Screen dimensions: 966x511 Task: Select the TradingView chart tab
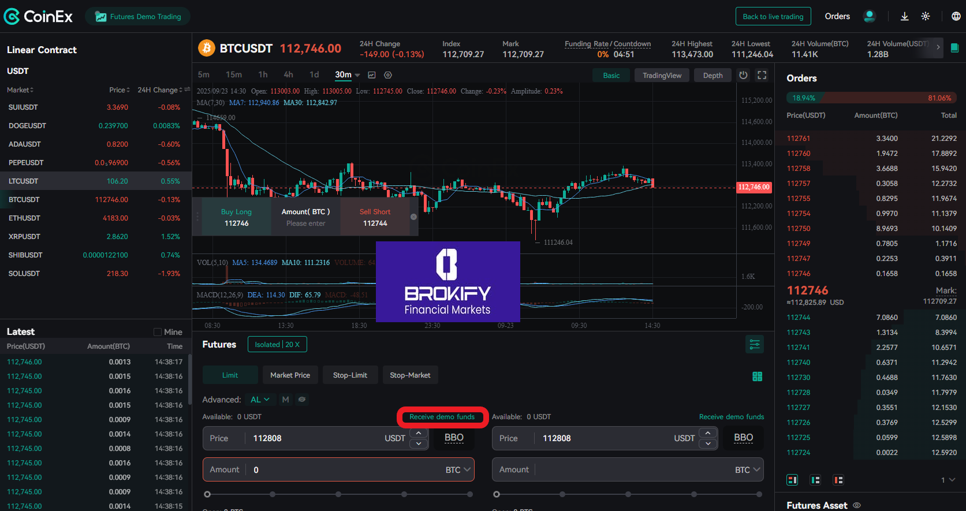pyautogui.click(x=662, y=76)
